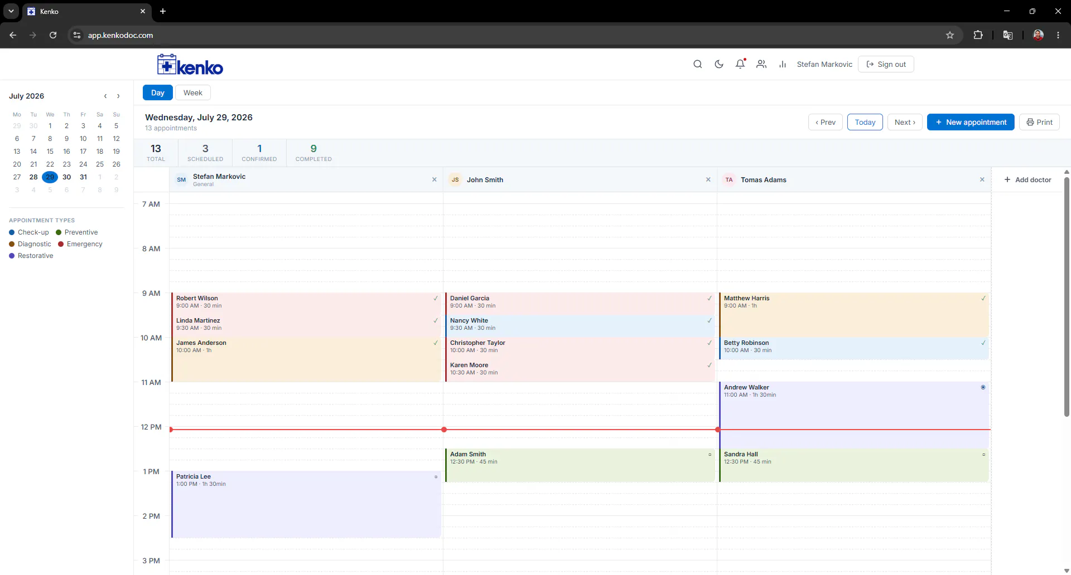Click Patricia Lee scheduled status icon
This screenshot has width=1071, height=575.
point(436,477)
